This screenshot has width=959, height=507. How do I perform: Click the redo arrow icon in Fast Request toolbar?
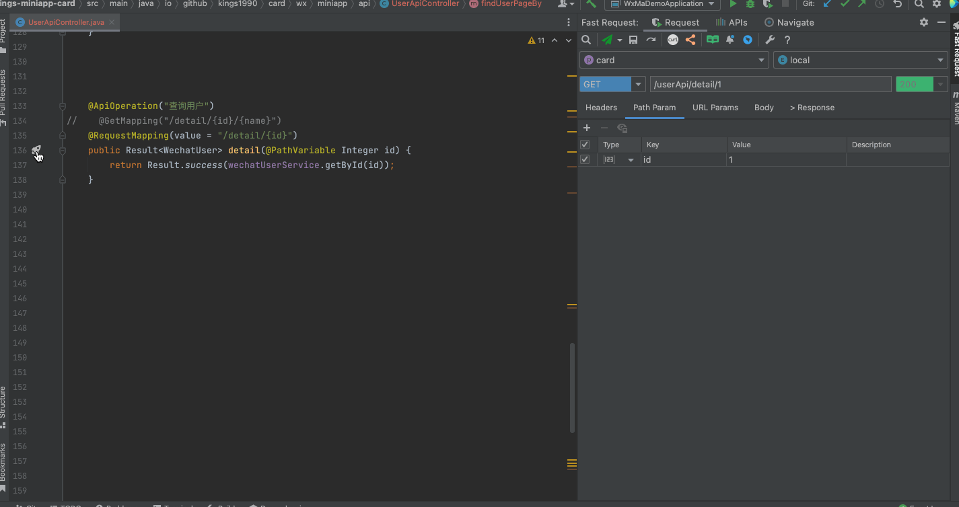pyautogui.click(x=651, y=40)
